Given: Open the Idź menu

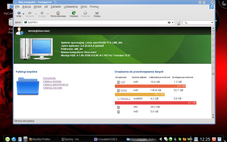Looking at the screenshot, I should point(46,7).
